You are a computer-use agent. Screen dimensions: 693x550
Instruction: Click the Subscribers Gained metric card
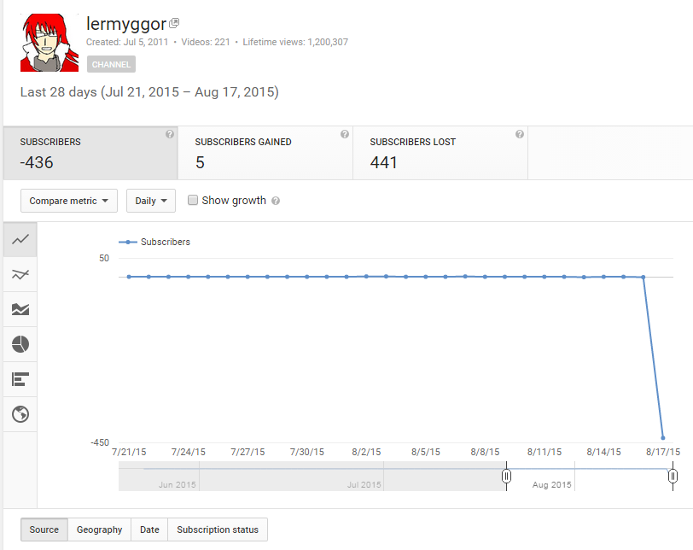[x=265, y=153]
